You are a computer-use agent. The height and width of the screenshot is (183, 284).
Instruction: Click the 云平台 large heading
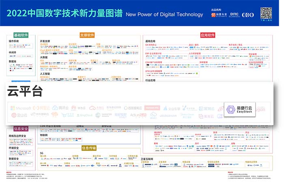tap(25, 91)
